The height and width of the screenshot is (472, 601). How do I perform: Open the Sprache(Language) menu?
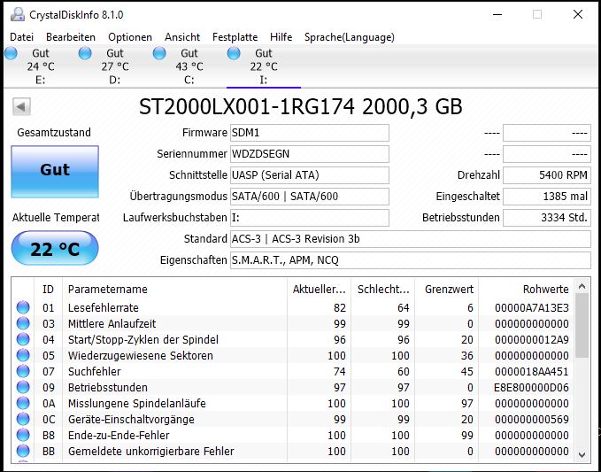349,37
